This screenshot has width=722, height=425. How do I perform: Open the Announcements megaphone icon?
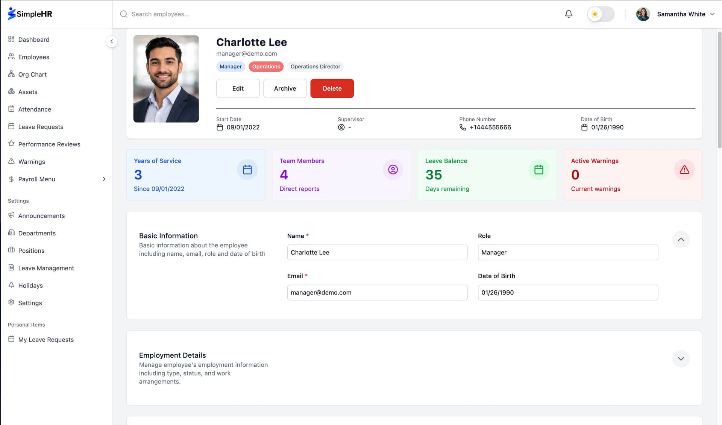11,216
